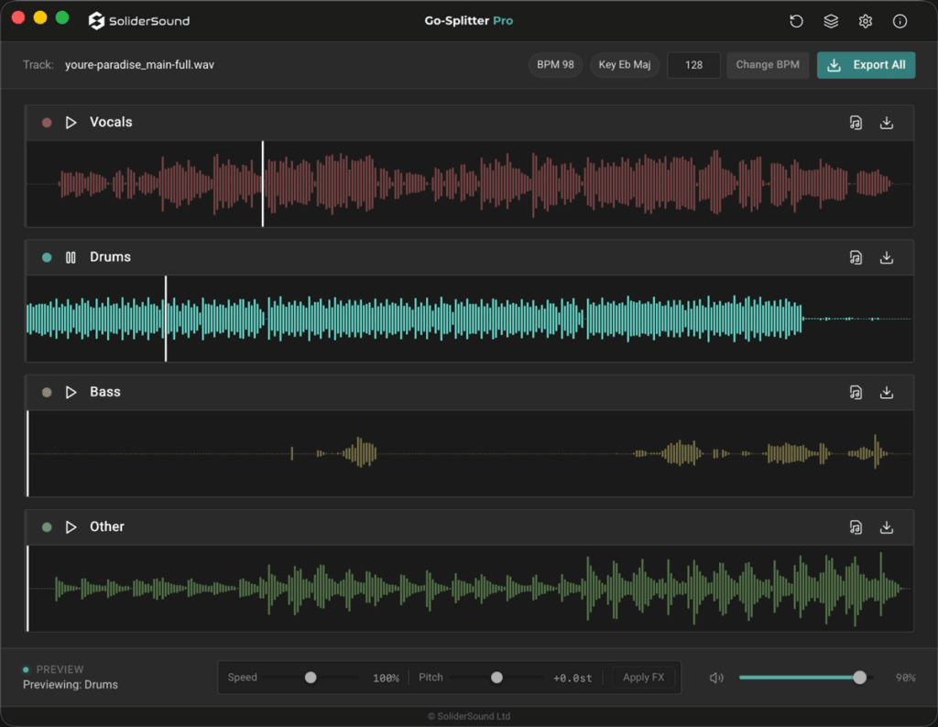Download the Drums stem
Screen dimensions: 938x727
pos(887,257)
